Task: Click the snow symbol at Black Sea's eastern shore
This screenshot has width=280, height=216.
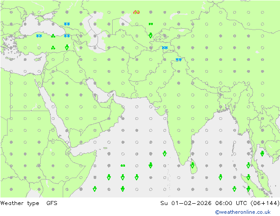Action: (67, 36)
